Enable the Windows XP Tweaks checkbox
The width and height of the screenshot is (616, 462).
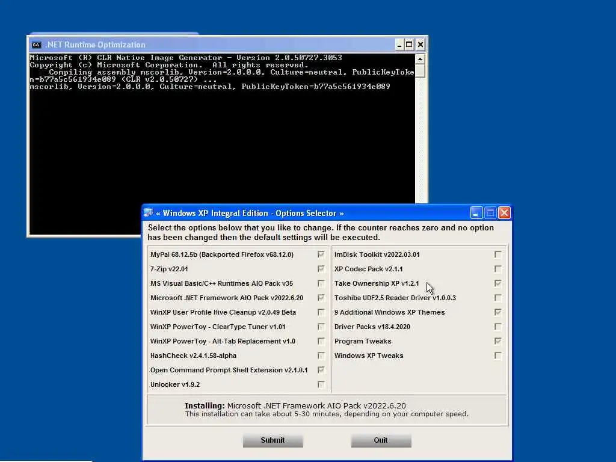pos(497,356)
